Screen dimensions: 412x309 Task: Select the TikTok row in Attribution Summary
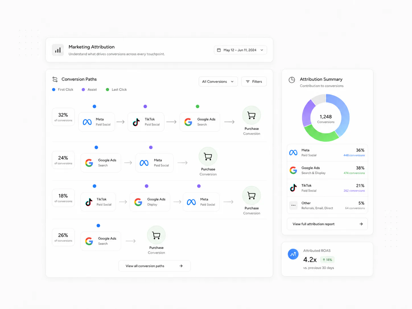(x=327, y=188)
